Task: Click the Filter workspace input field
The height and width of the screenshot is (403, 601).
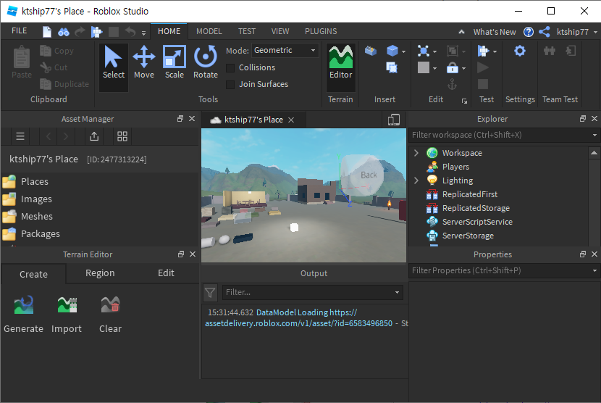Action: coord(500,135)
